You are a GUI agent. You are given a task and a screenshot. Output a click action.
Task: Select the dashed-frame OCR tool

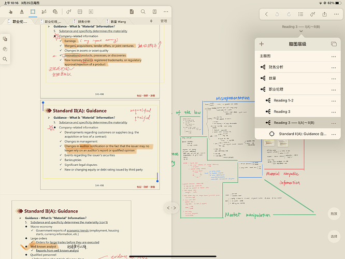coord(91,12)
